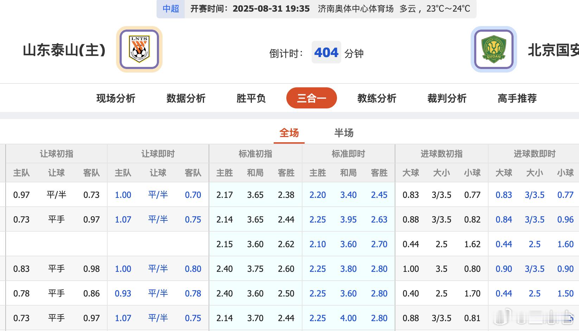
Task: Click the 404 countdown value
Action: coord(326,52)
